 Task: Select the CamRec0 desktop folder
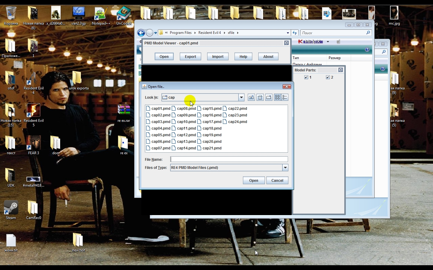[33, 210]
